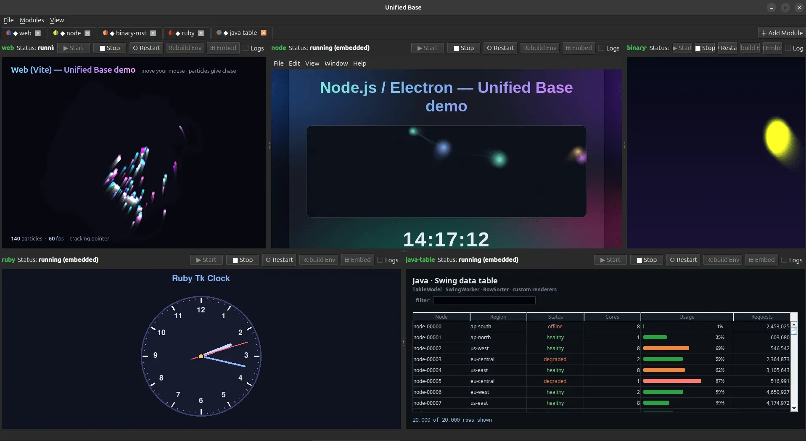This screenshot has height=441, width=806.
Task: Open the Help menu in the node panel
Action: [359, 63]
